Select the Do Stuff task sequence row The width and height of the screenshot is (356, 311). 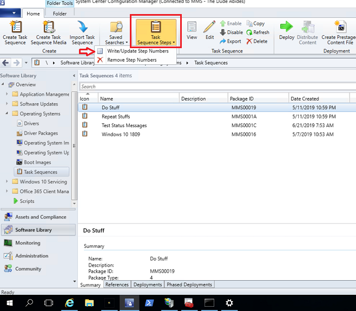point(217,108)
